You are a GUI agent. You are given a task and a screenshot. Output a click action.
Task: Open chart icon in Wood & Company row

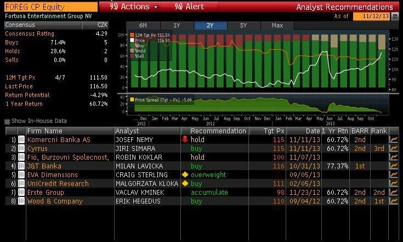[x=394, y=201]
